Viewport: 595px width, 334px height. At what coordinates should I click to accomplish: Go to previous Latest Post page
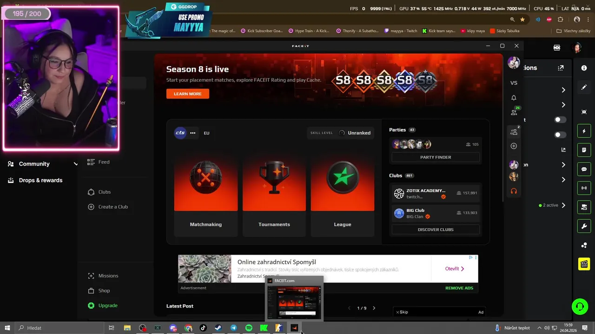(350, 308)
